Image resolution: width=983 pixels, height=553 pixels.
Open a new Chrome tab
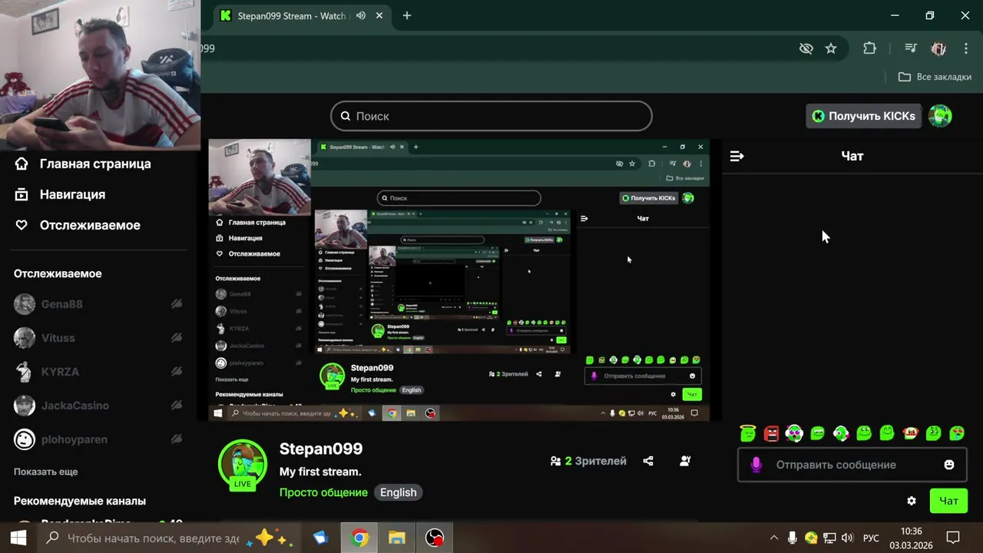pyautogui.click(x=407, y=15)
